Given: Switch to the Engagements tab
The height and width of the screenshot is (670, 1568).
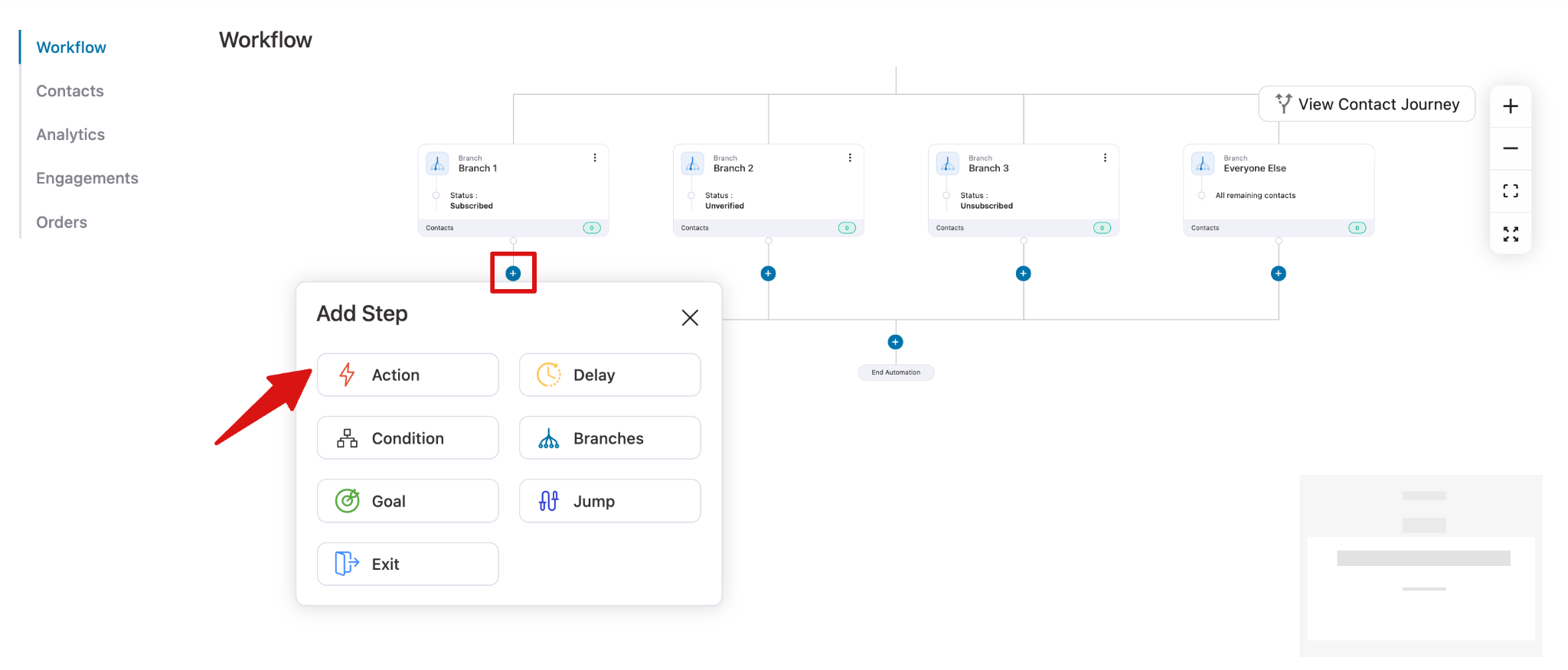Looking at the screenshot, I should [87, 178].
